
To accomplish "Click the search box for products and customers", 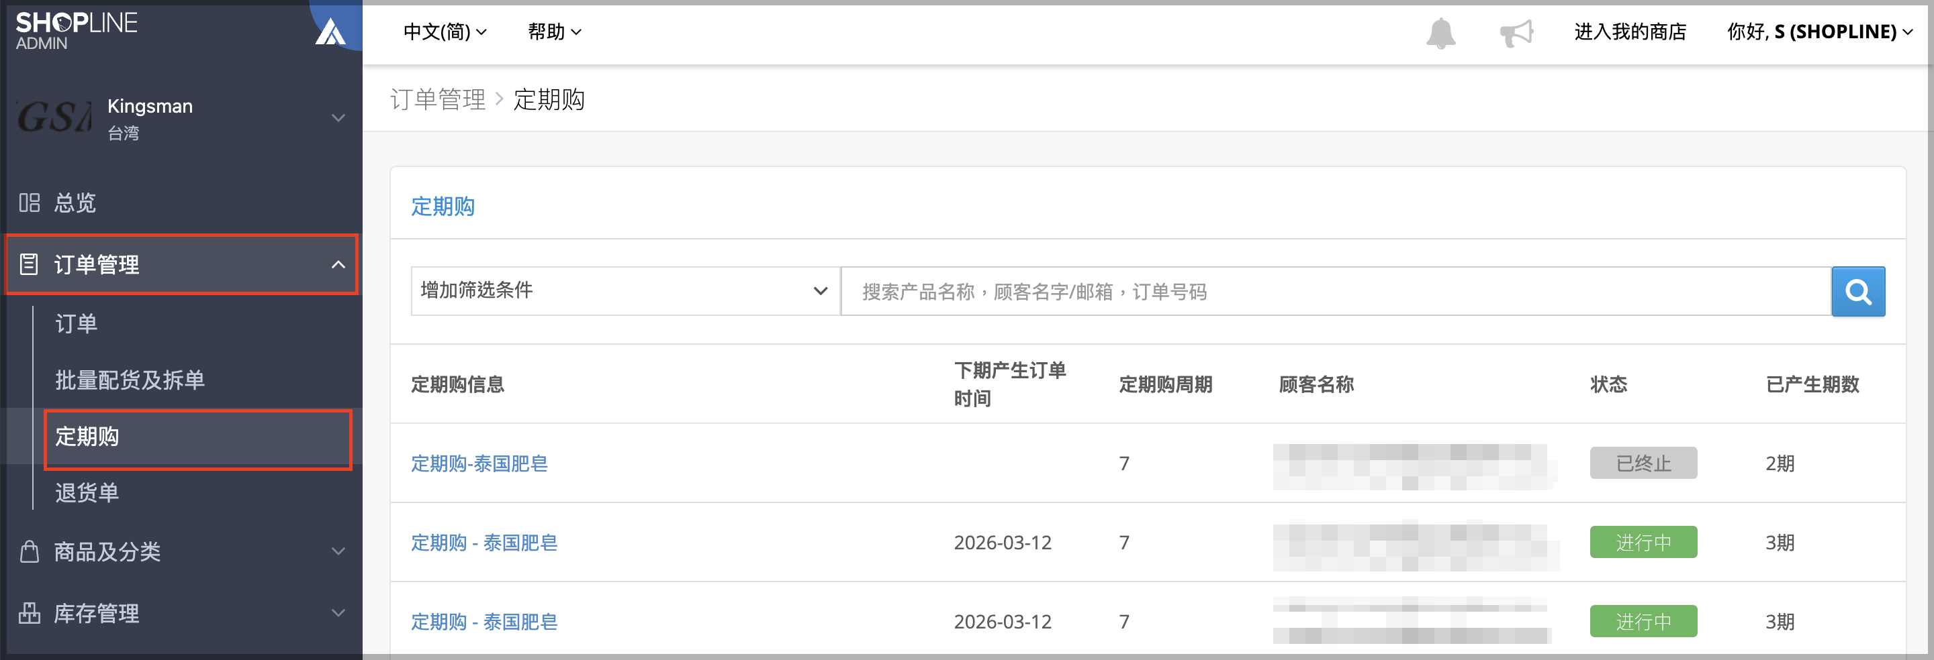I will tap(1336, 291).
